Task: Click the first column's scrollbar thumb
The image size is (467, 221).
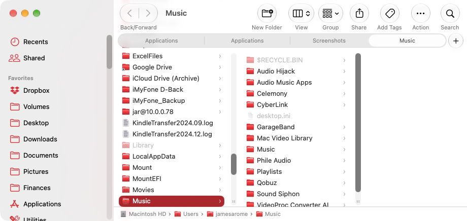Action: (234, 164)
